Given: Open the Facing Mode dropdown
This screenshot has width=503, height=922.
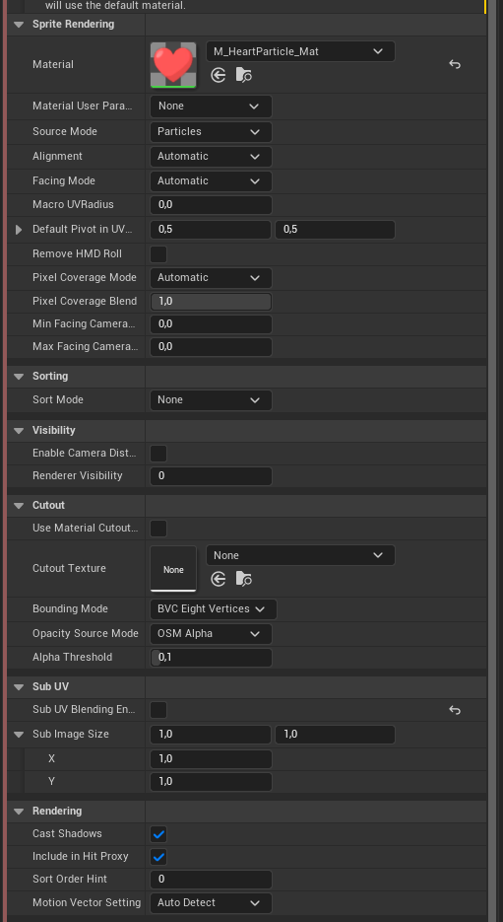Looking at the screenshot, I should [211, 181].
